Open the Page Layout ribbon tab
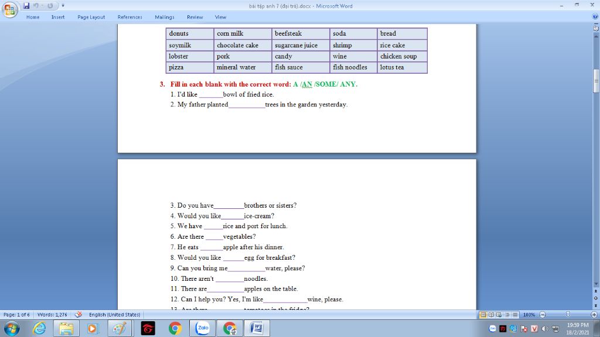 (91, 17)
